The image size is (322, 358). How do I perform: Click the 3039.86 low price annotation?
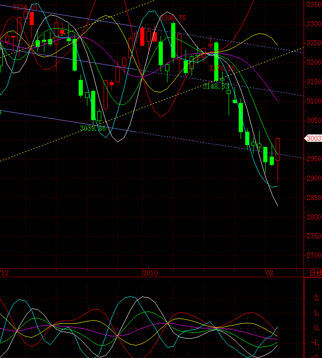tap(93, 128)
